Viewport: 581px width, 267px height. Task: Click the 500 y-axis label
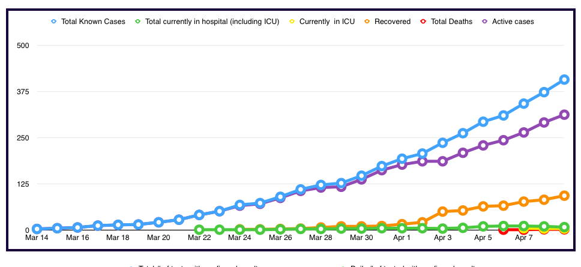(28, 46)
